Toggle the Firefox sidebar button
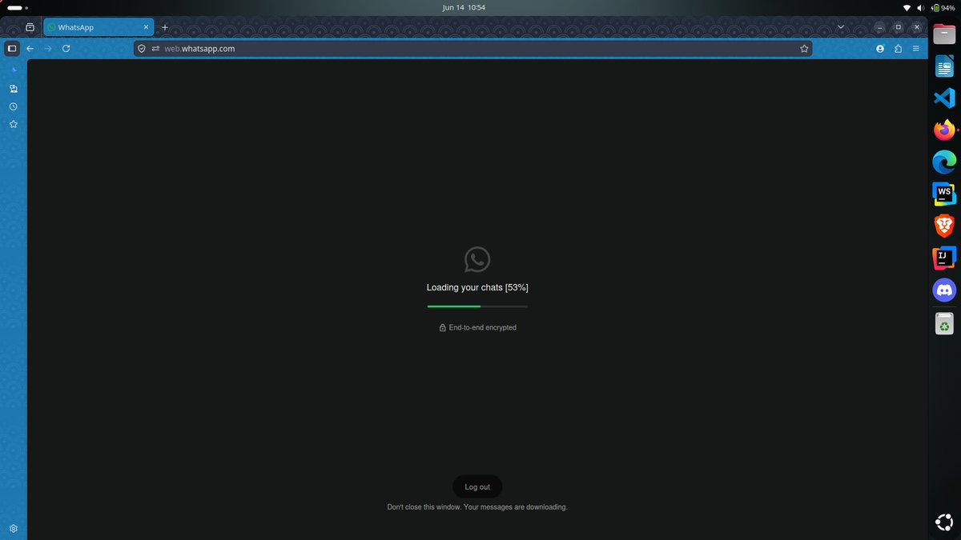Screen dimensions: 961x540 point(11,49)
